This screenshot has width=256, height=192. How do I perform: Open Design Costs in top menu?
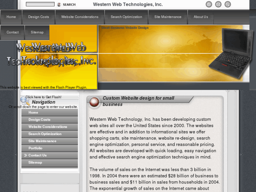point(38,17)
